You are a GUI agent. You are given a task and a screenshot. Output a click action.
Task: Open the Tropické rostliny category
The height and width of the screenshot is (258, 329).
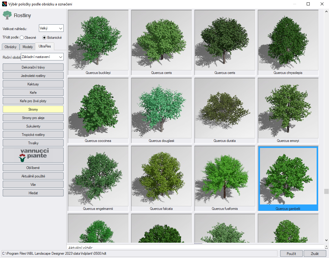tap(33, 134)
